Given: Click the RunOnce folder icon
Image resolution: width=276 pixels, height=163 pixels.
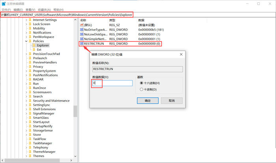Looking at the screenshot, I should (30, 88).
